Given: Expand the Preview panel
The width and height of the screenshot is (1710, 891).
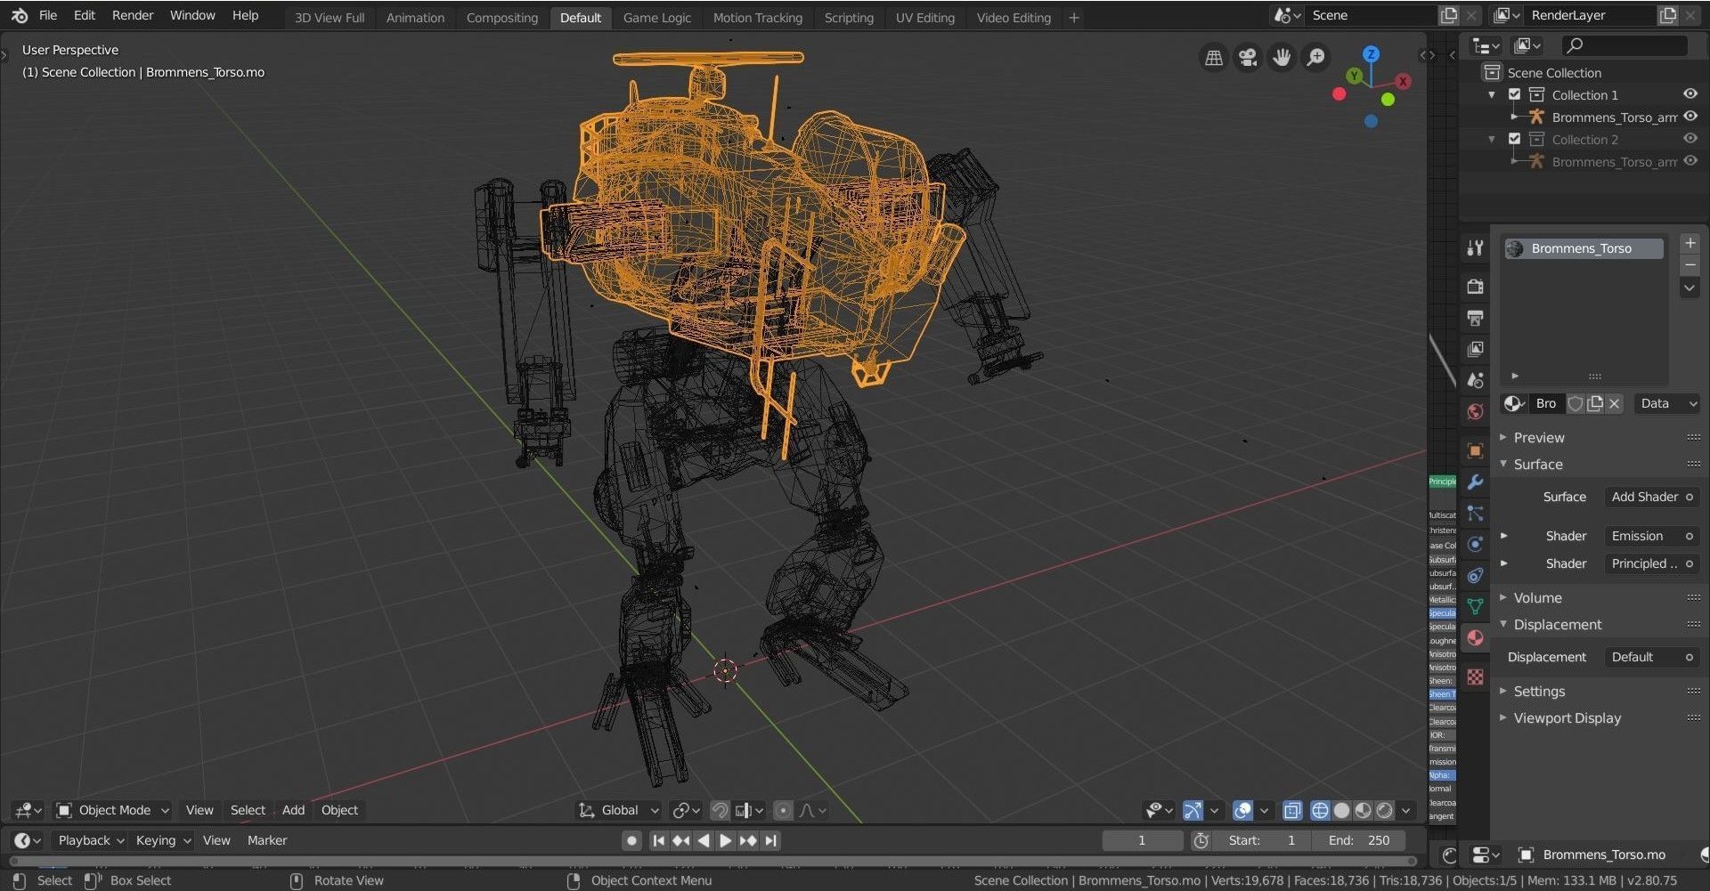Looking at the screenshot, I should click(x=1538, y=437).
